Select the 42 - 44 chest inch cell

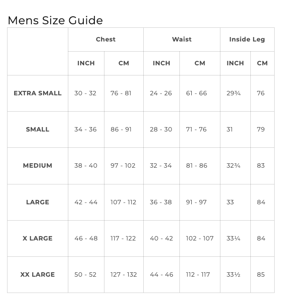click(x=86, y=202)
